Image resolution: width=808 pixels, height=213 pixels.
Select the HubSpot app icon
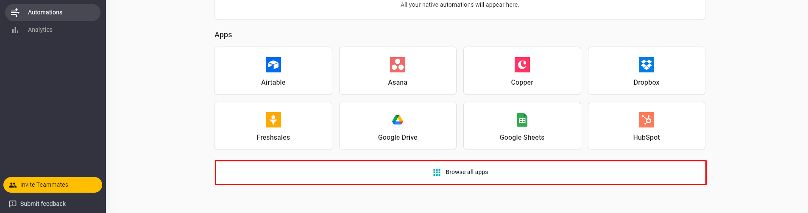(646, 120)
